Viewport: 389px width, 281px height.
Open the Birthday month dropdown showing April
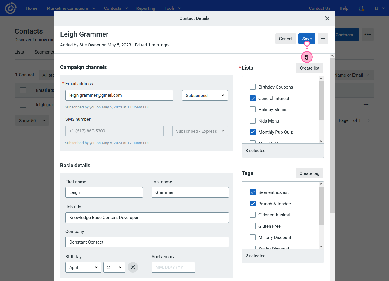pos(83,267)
